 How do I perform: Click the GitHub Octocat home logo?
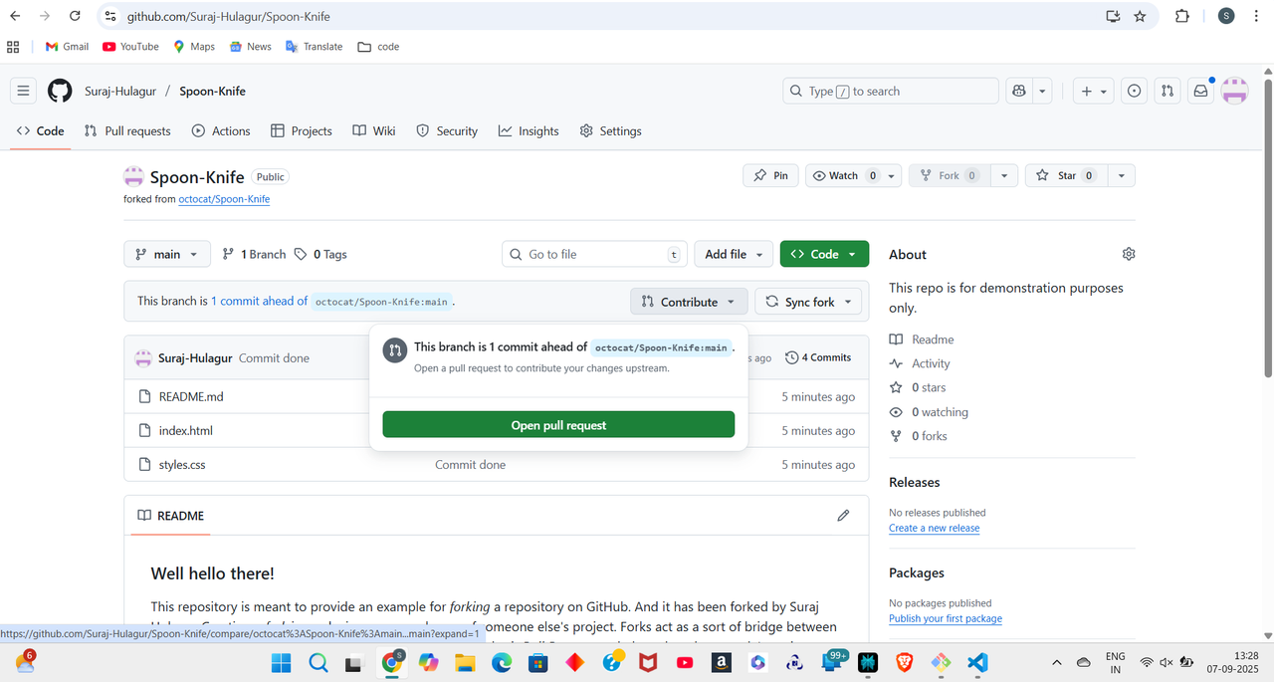pyautogui.click(x=60, y=91)
